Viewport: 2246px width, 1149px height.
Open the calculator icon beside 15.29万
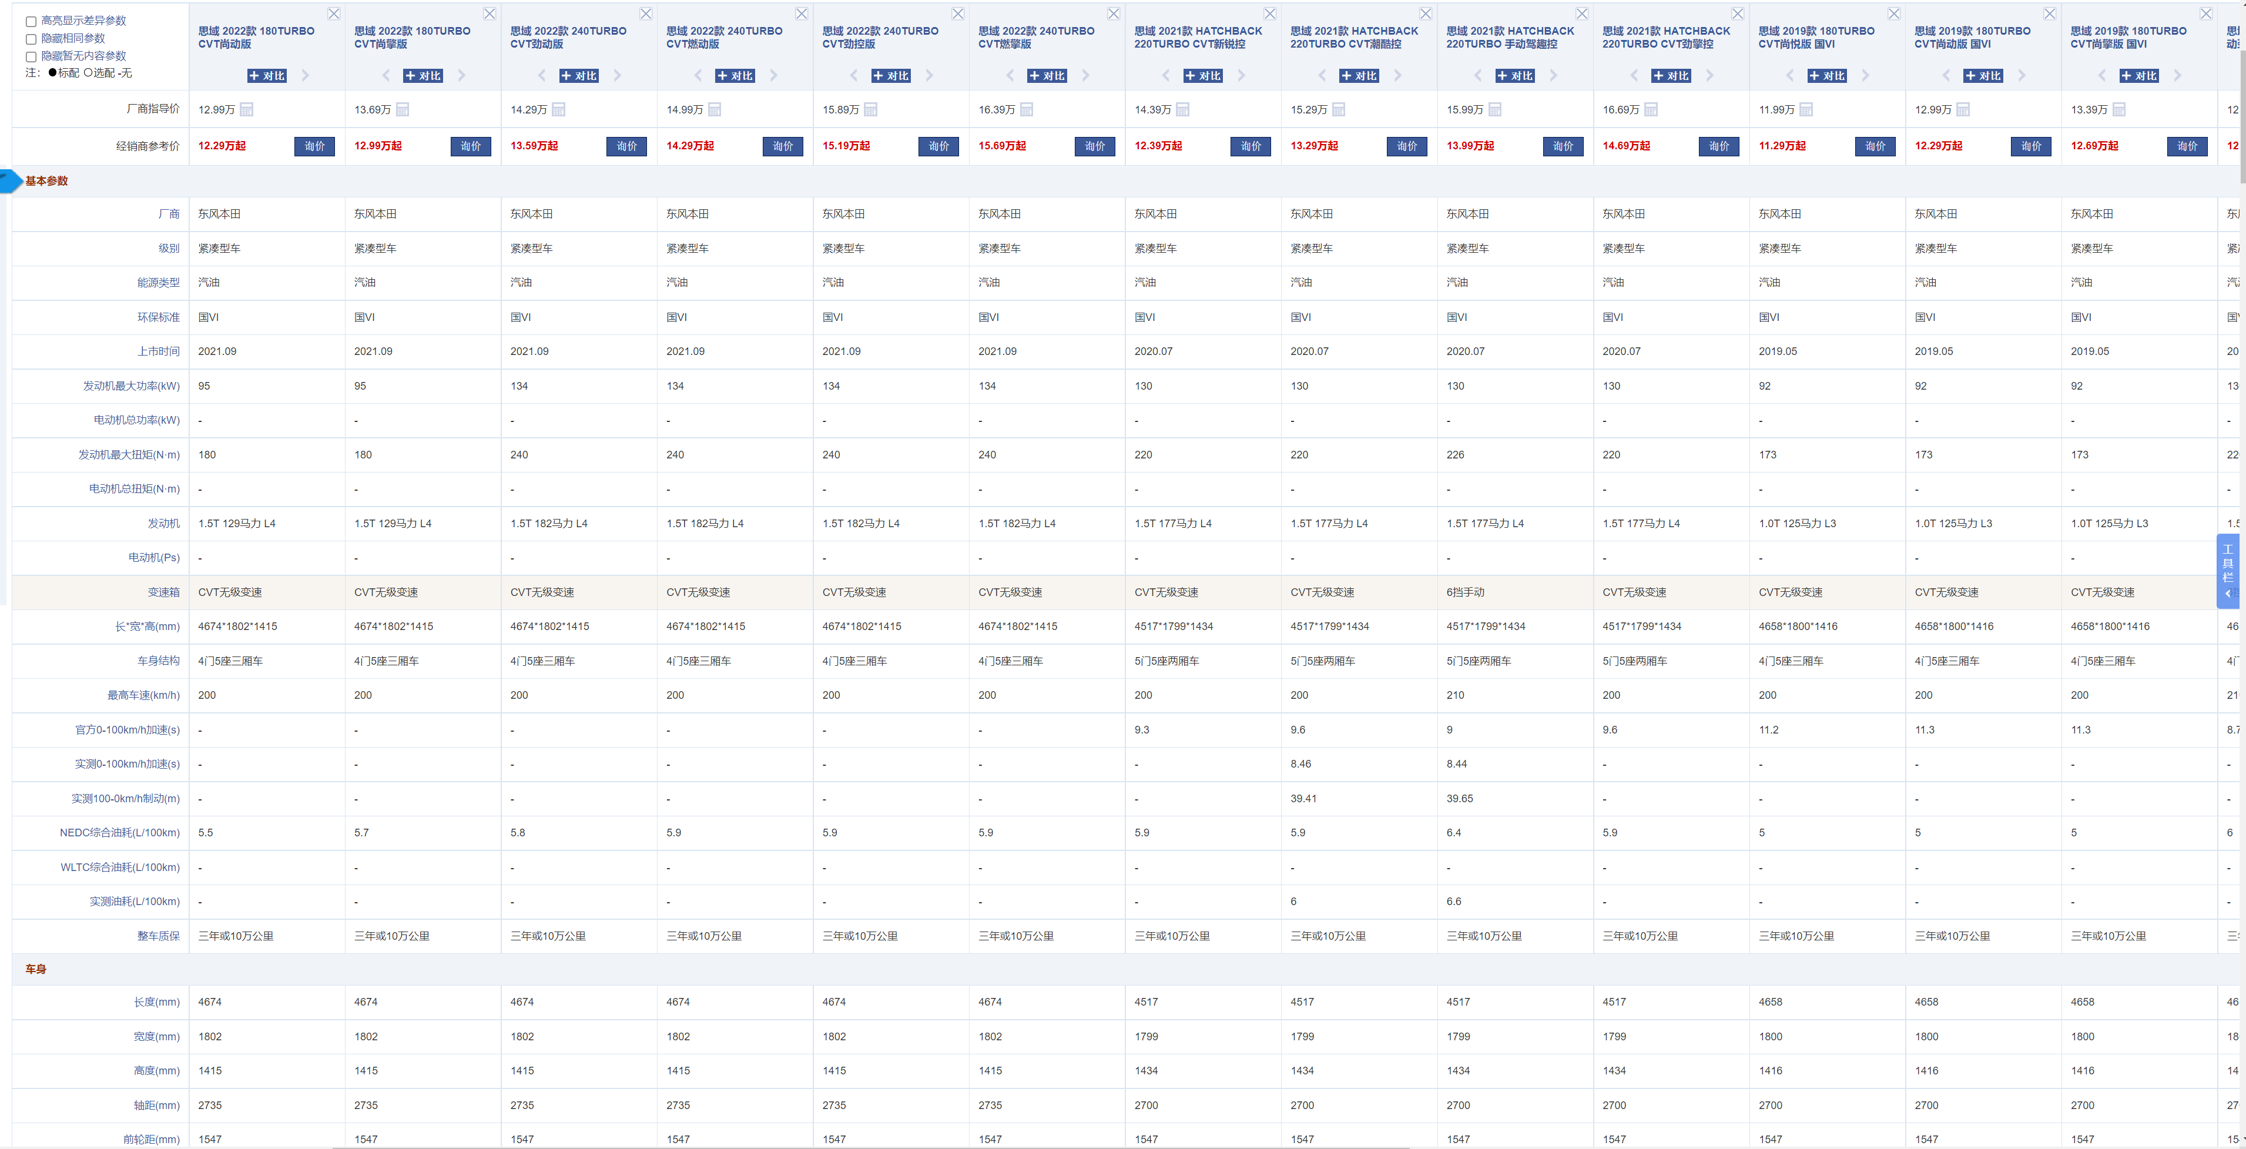(x=1339, y=110)
